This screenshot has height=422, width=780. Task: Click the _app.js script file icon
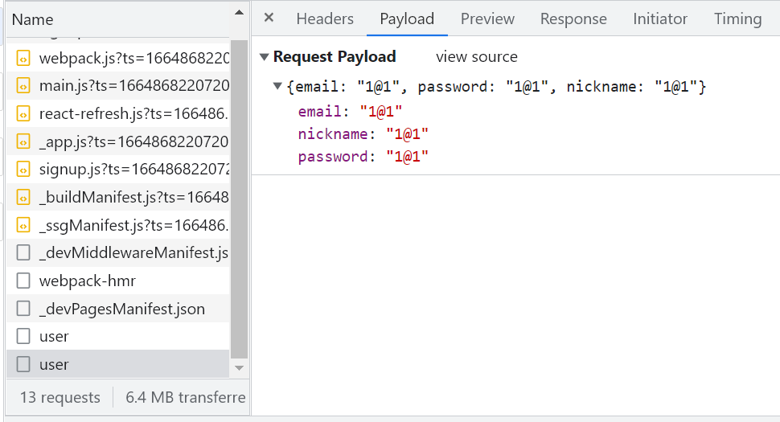click(x=24, y=141)
